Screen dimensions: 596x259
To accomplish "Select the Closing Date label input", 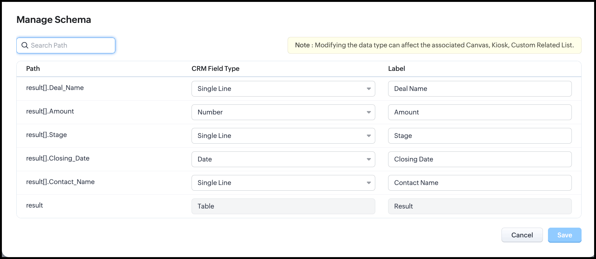I will click(480, 159).
